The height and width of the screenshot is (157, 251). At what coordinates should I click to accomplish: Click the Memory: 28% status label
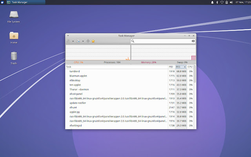(149, 62)
